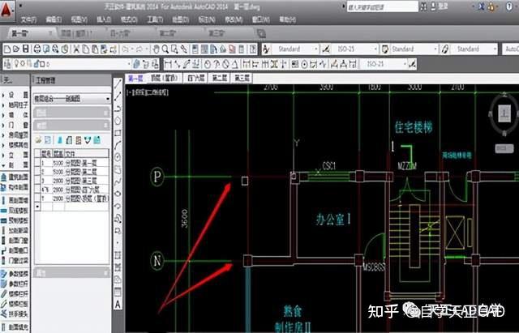The height and width of the screenshot is (333, 519).
Task: Select the Line draw tool
Action: tap(118, 84)
